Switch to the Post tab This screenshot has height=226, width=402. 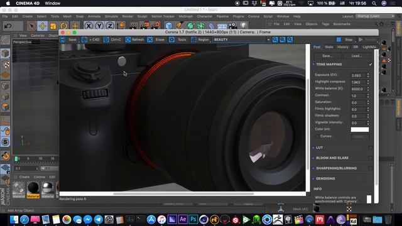[x=317, y=47]
